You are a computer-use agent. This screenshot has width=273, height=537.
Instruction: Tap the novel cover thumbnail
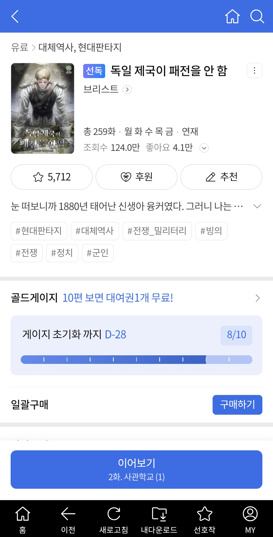tap(43, 108)
